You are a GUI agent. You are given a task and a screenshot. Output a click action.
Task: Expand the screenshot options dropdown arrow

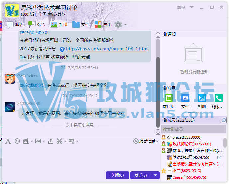[x=65, y=141]
